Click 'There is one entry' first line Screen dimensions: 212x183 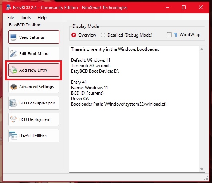(115, 49)
